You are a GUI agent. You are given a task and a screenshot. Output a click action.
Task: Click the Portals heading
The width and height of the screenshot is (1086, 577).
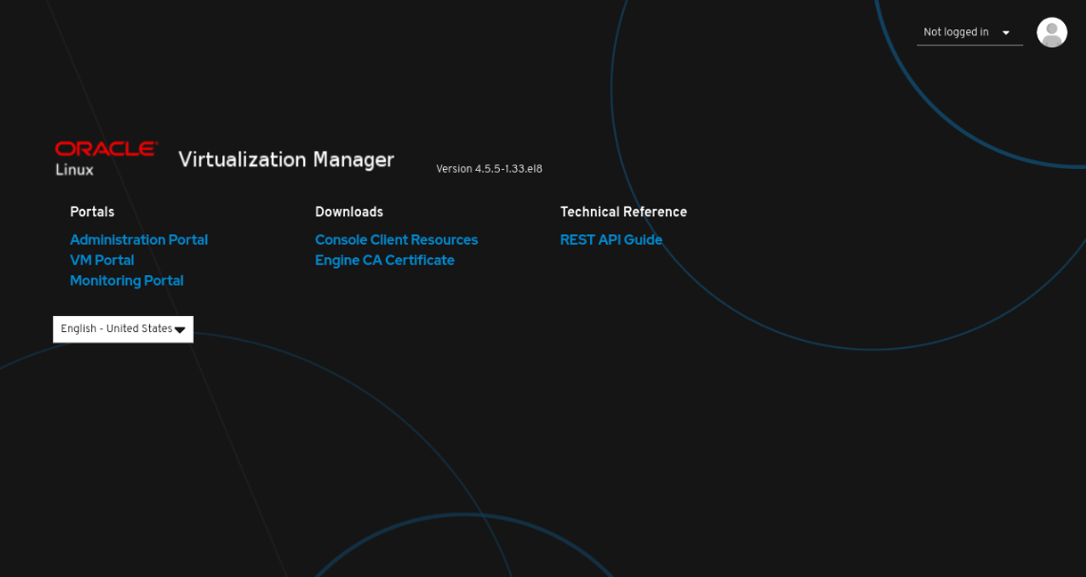click(92, 213)
